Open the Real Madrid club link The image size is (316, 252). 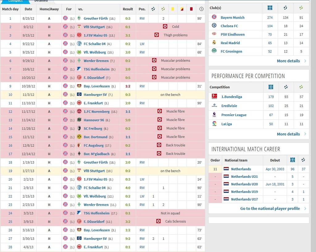(x=230, y=43)
